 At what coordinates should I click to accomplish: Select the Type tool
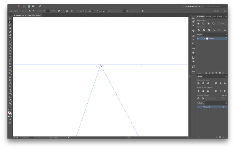click(x=10, y=38)
